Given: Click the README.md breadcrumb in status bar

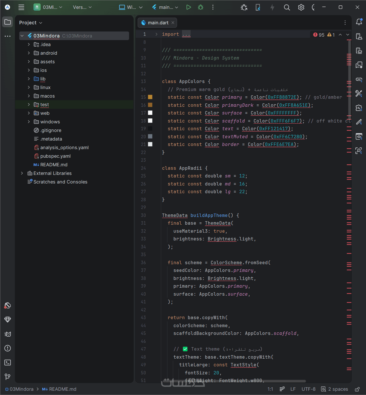Looking at the screenshot, I should [62, 389].
